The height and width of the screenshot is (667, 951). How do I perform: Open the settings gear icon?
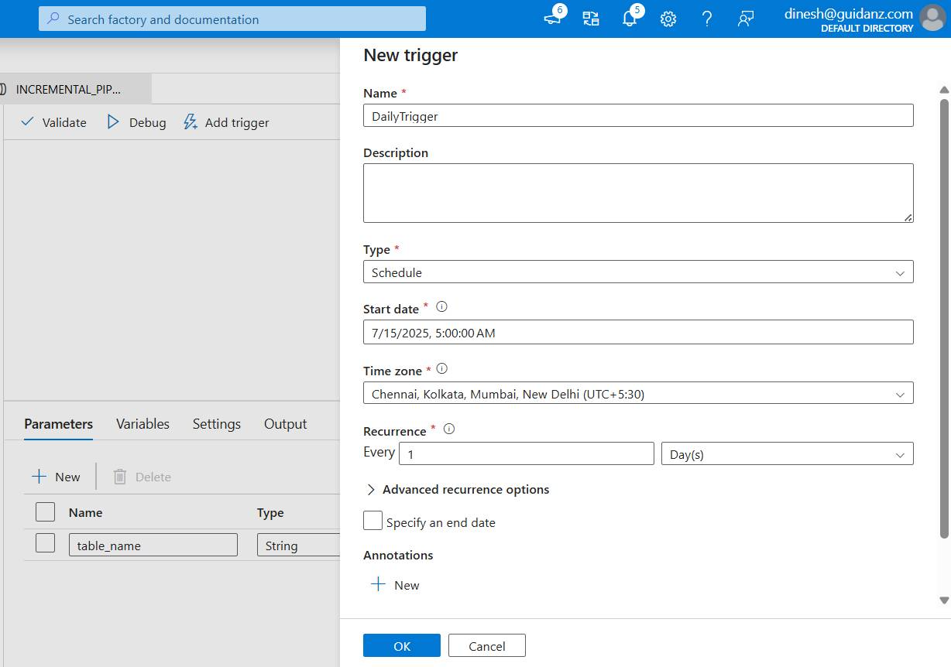(668, 19)
